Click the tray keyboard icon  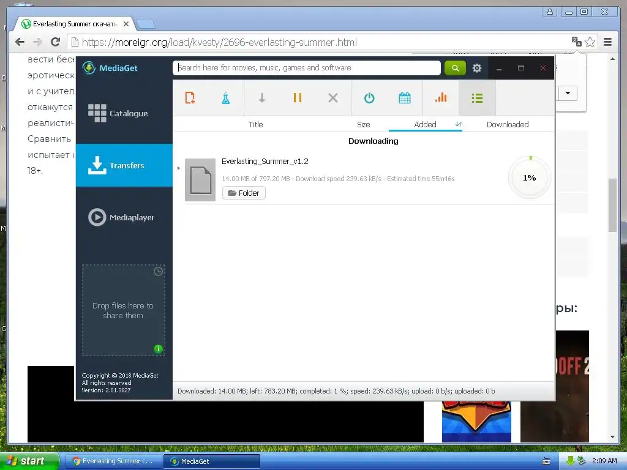(x=546, y=461)
